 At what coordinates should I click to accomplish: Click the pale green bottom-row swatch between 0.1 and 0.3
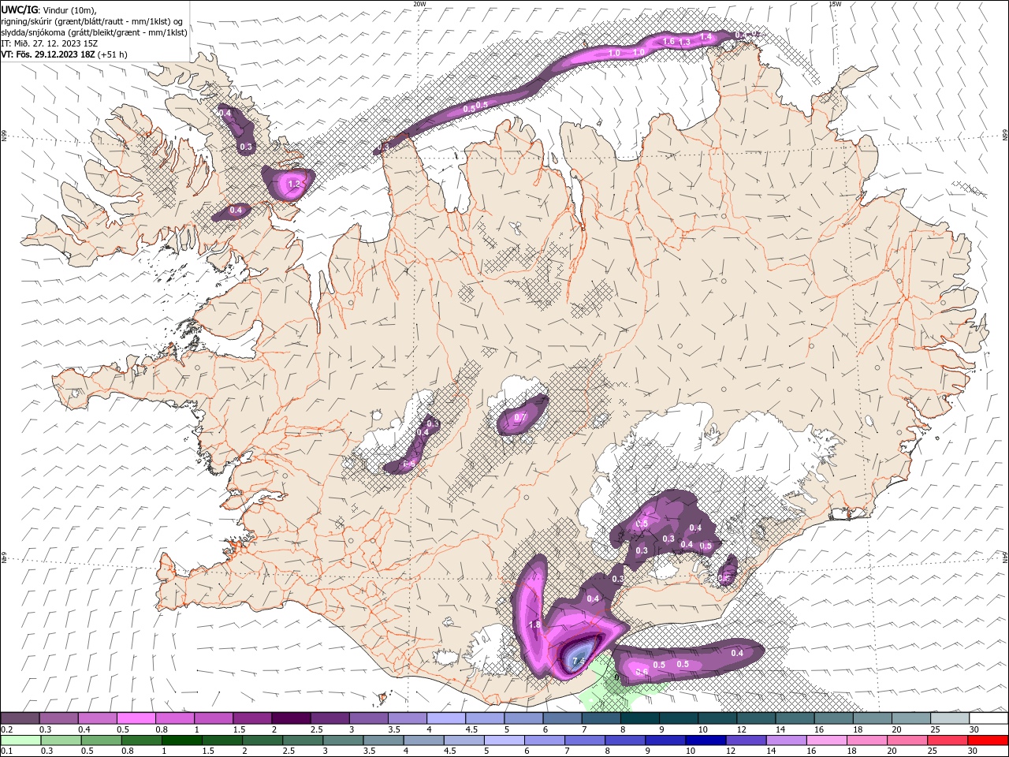coord(20,740)
